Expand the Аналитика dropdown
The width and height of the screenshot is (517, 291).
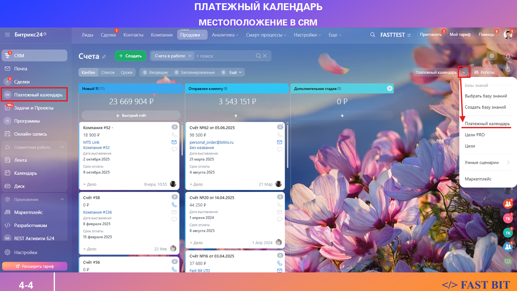pyautogui.click(x=225, y=35)
